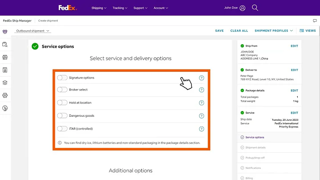320x180 pixels.
Task: Click the ABC Company sender line
Action: 249,55
